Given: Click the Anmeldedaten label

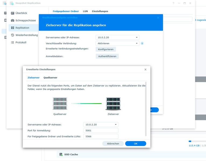Looking at the screenshot, I should (x=54, y=56).
